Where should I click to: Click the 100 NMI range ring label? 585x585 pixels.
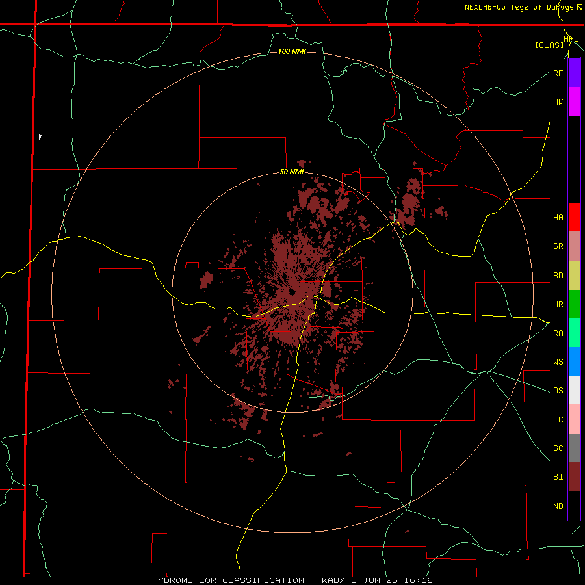click(x=292, y=51)
